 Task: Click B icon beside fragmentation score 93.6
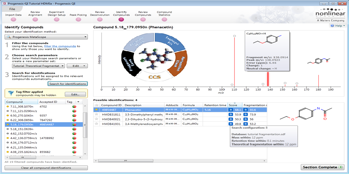click(x=245, y=110)
